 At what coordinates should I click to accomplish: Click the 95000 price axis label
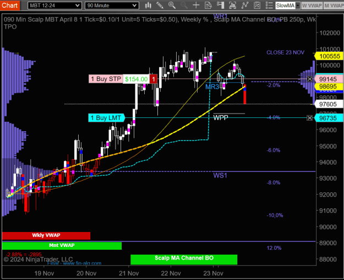(328, 146)
